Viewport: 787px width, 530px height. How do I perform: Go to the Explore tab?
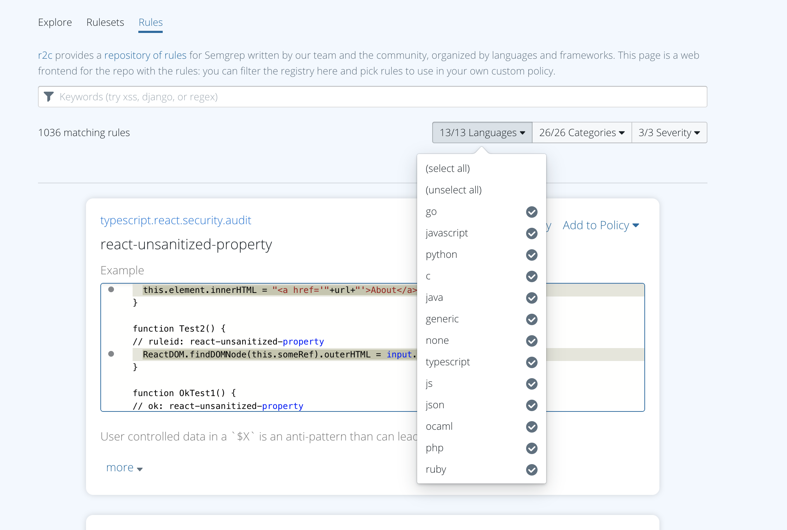coord(55,22)
